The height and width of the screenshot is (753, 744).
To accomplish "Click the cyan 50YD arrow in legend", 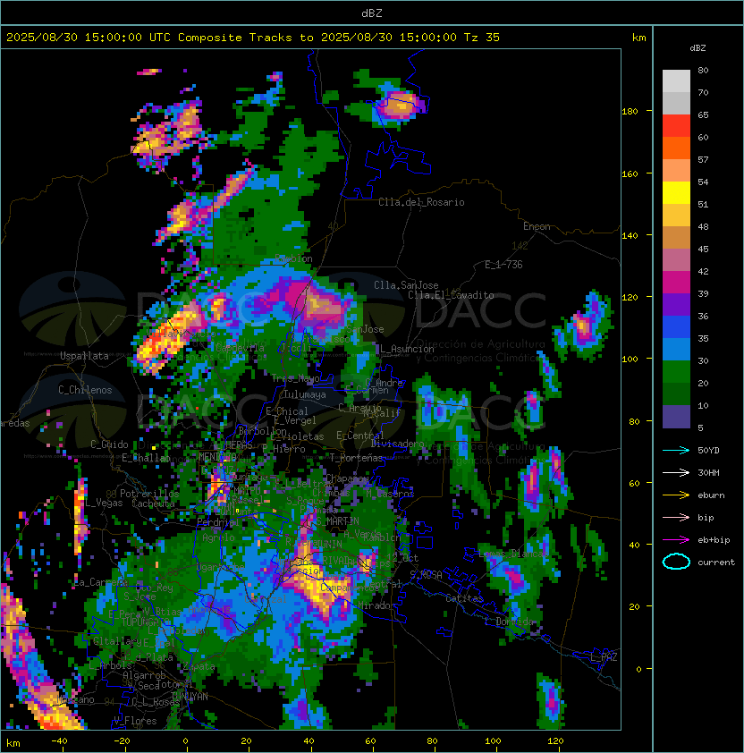I will pyautogui.click(x=676, y=451).
